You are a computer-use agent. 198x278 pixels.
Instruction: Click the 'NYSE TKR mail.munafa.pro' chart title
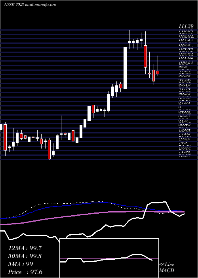[30, 5]
